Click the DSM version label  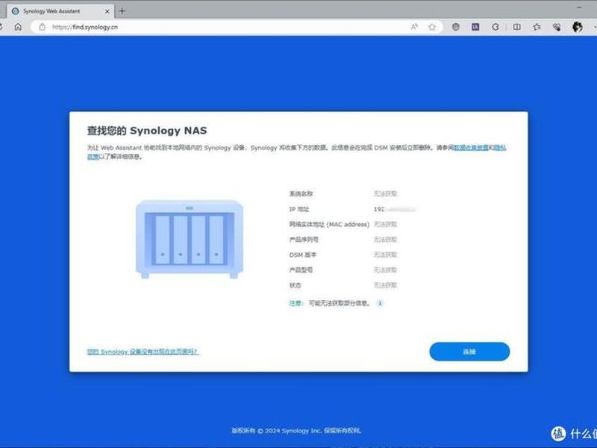(x=303, y=255)
